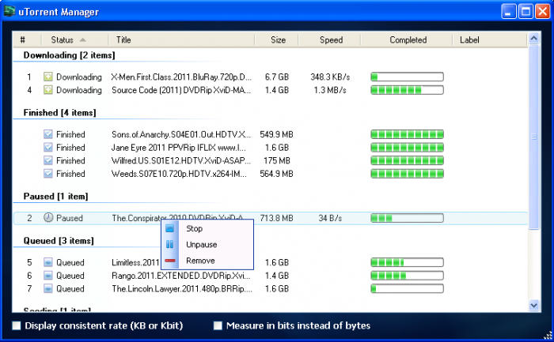
Task: Select the The.Lincoln.Lawyer.2011.480p title
Action: coord(182,289)
